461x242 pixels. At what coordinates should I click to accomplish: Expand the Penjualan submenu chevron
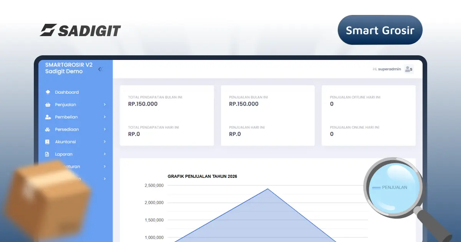pyautogui.click(x=104, y=104)
